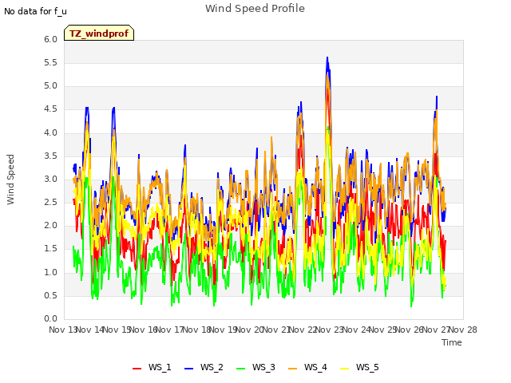511x383 pixels.
Task: Click the 5.5 y-axis tick label
Action: (50, 62)
